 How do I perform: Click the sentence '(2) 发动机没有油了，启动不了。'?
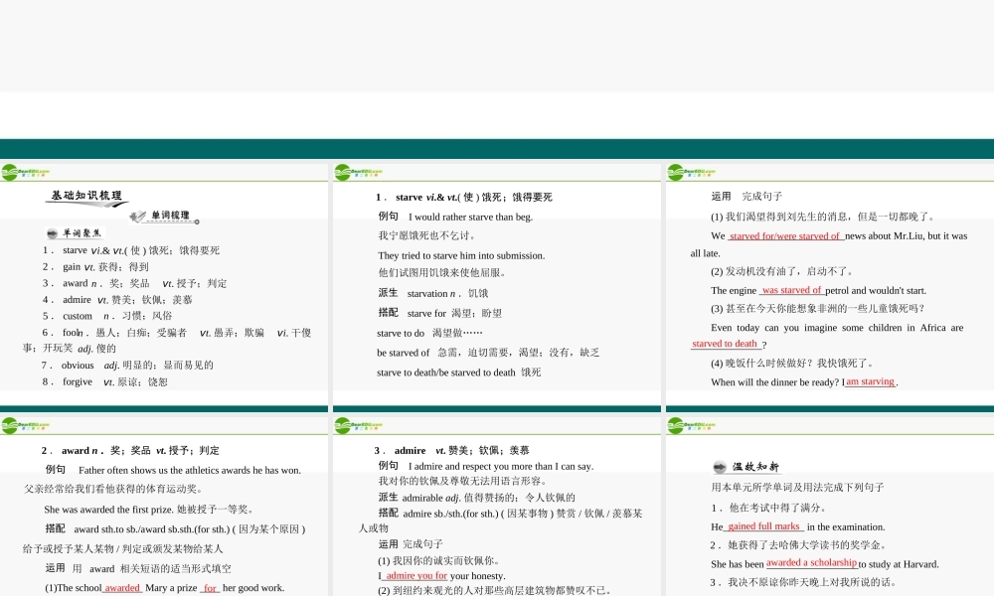tap(782, 271)
